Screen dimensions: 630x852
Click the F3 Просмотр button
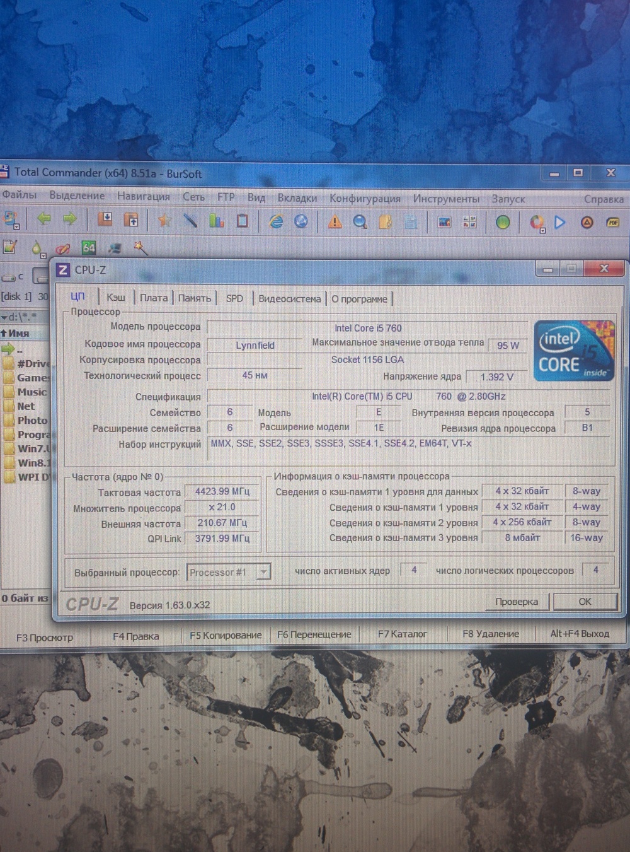pyautogui.click(x=44, y=638)
